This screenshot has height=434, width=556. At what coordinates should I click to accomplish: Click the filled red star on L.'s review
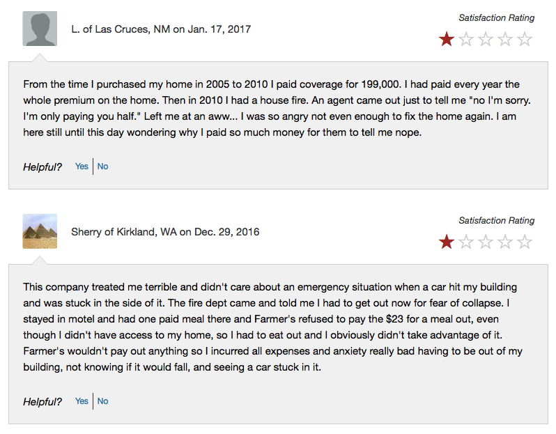(x=447, y=40)
